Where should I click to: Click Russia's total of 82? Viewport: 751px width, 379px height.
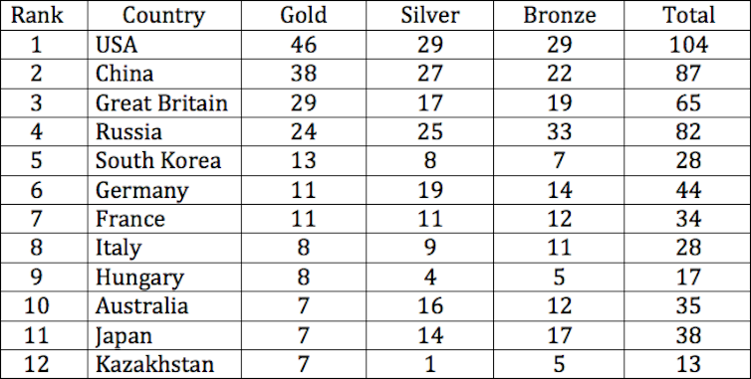click(688, 132)
